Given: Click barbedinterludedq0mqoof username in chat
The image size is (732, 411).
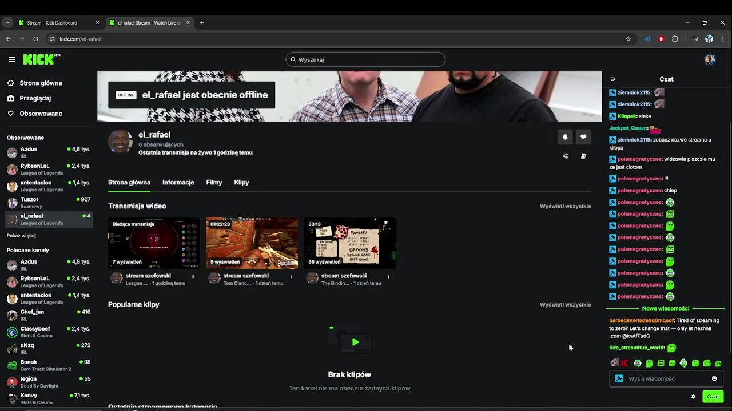Looking at the screenshot, I should pyautogui.click(x=642, y=320).
